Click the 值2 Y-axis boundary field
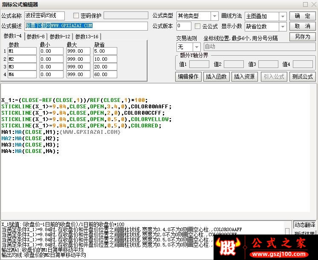Image resolution: width=318 pixels, height=260 pixels. [x=234, y=64]
